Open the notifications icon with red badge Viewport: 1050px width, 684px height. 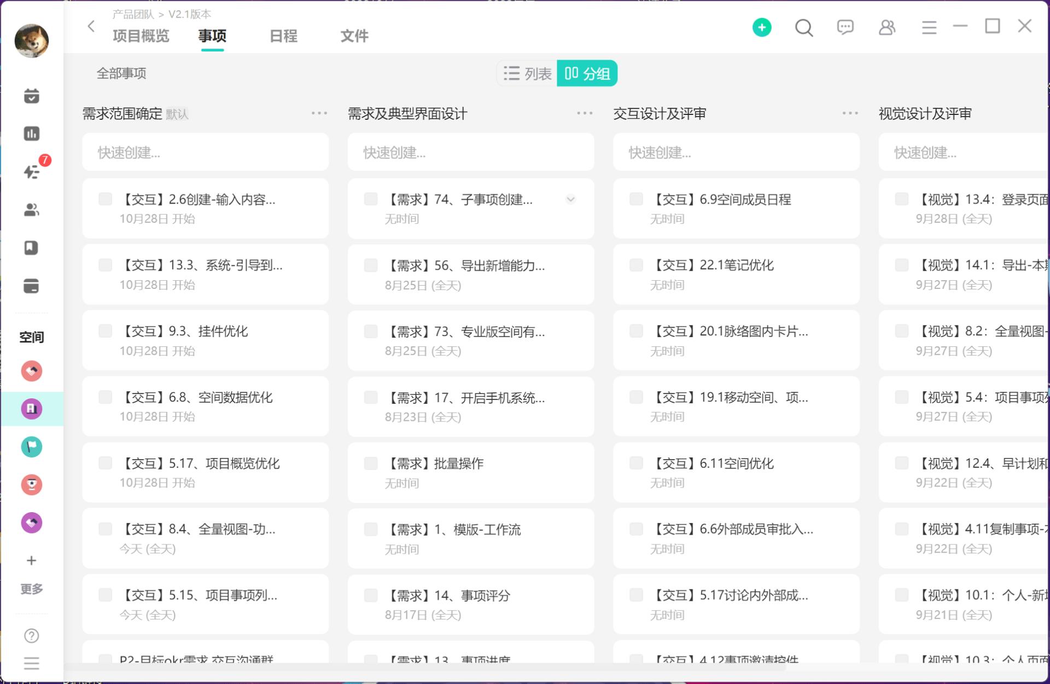(32, 171)
